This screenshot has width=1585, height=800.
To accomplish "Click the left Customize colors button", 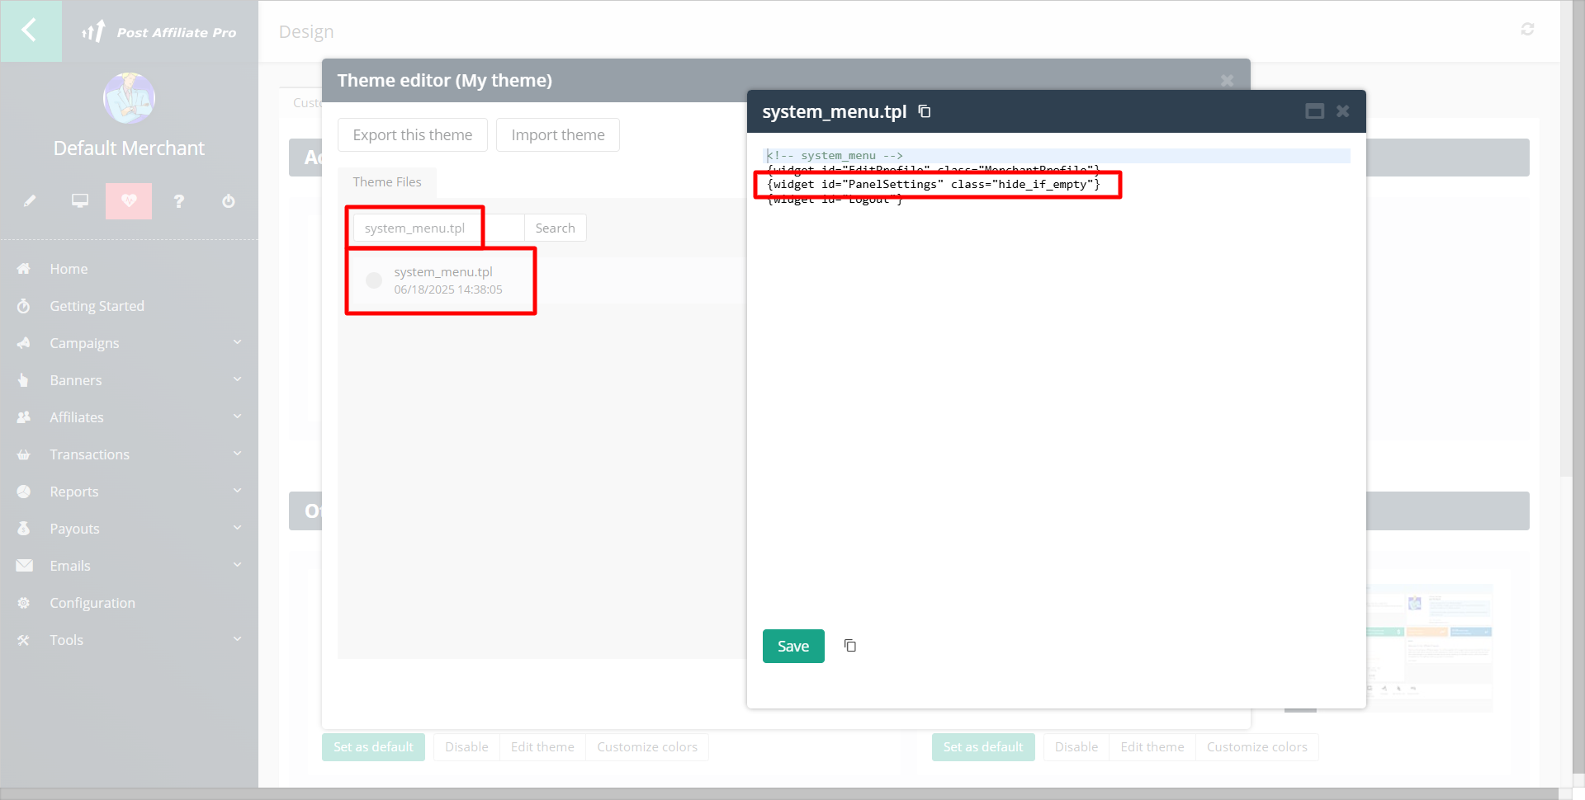I will point(647,747).
